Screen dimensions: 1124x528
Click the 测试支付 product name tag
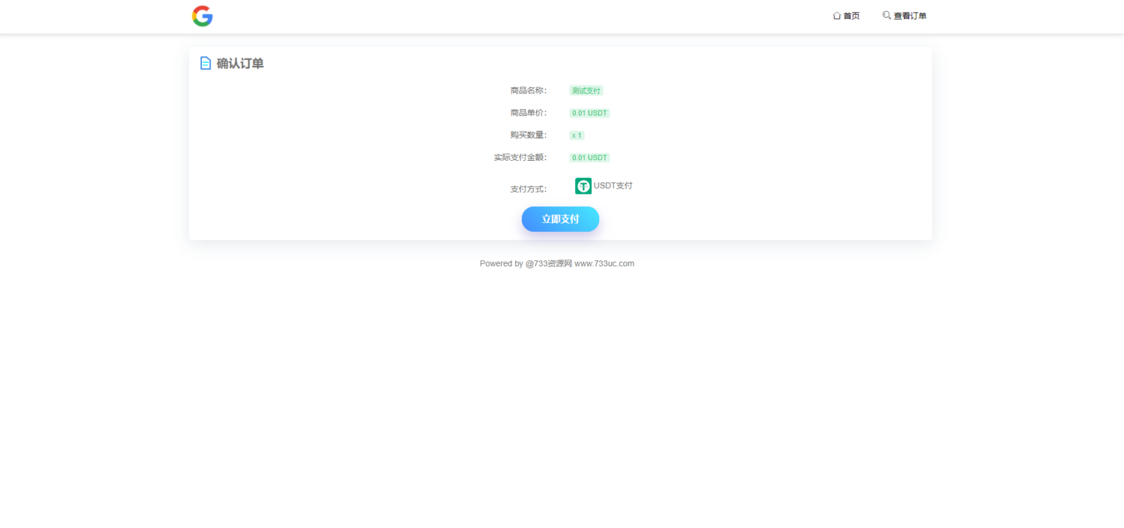pyautogui.click(x=586, y=91)
